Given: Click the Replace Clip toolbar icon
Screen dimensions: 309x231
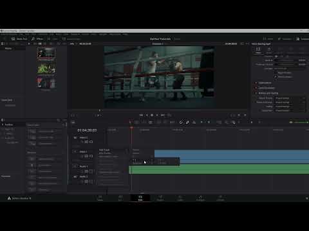Looking at the screenshot, I should click(172, 123).
